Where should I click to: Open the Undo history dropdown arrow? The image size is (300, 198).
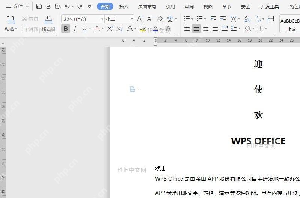(73, 7)
